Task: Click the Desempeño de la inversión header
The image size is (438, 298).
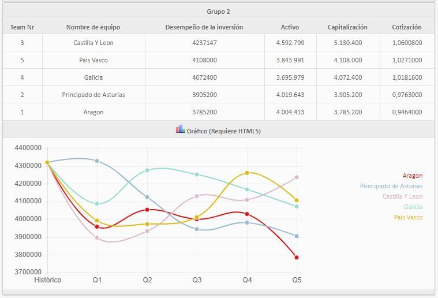Action: tap(204, 27)
